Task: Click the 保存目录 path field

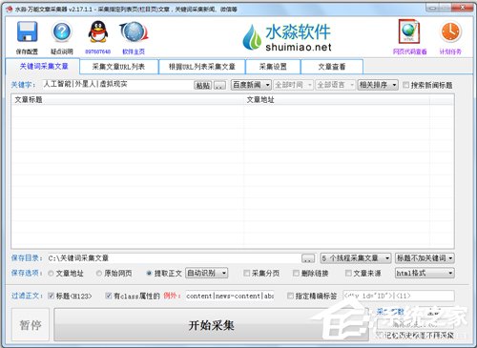Action: click(x=173, y=258)
